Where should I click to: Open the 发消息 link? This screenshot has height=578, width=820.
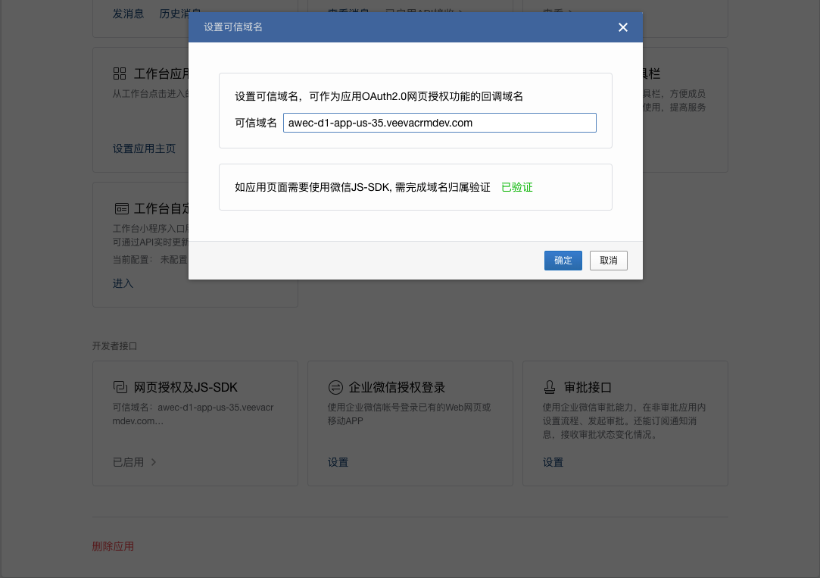tap(128, 14)
